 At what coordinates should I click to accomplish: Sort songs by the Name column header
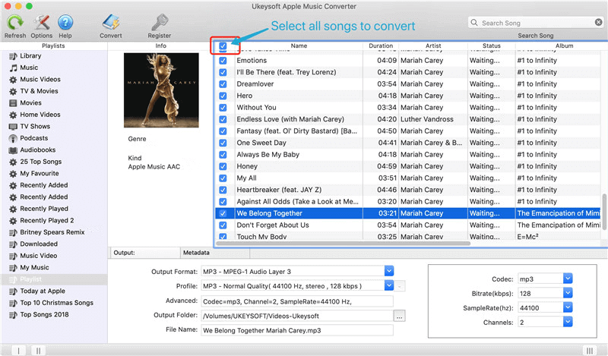299,46
